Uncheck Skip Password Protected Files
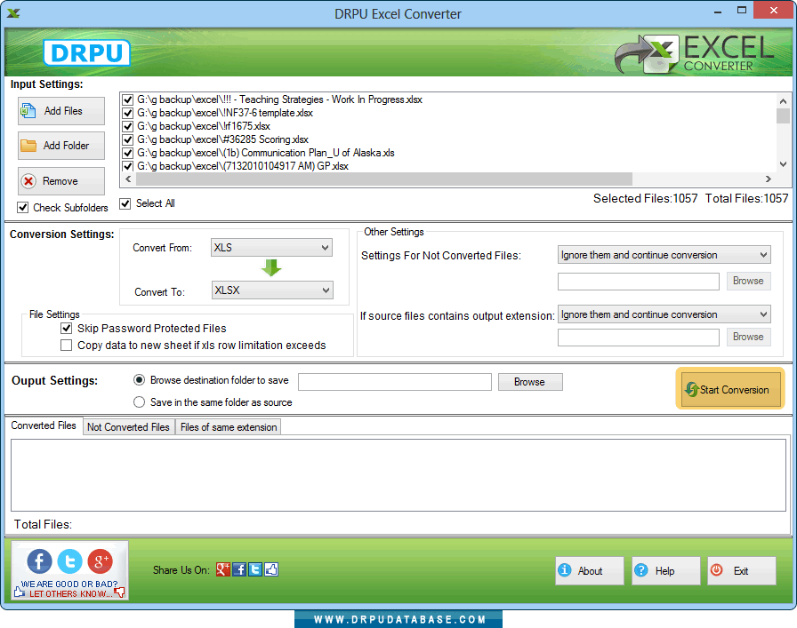The image size is (797, 628). (66, 328)
